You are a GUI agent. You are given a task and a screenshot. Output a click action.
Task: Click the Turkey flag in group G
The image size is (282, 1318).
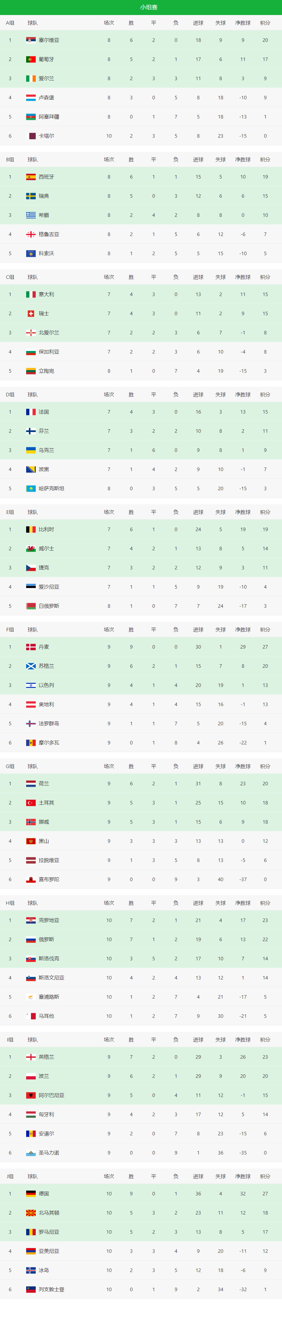31,803
